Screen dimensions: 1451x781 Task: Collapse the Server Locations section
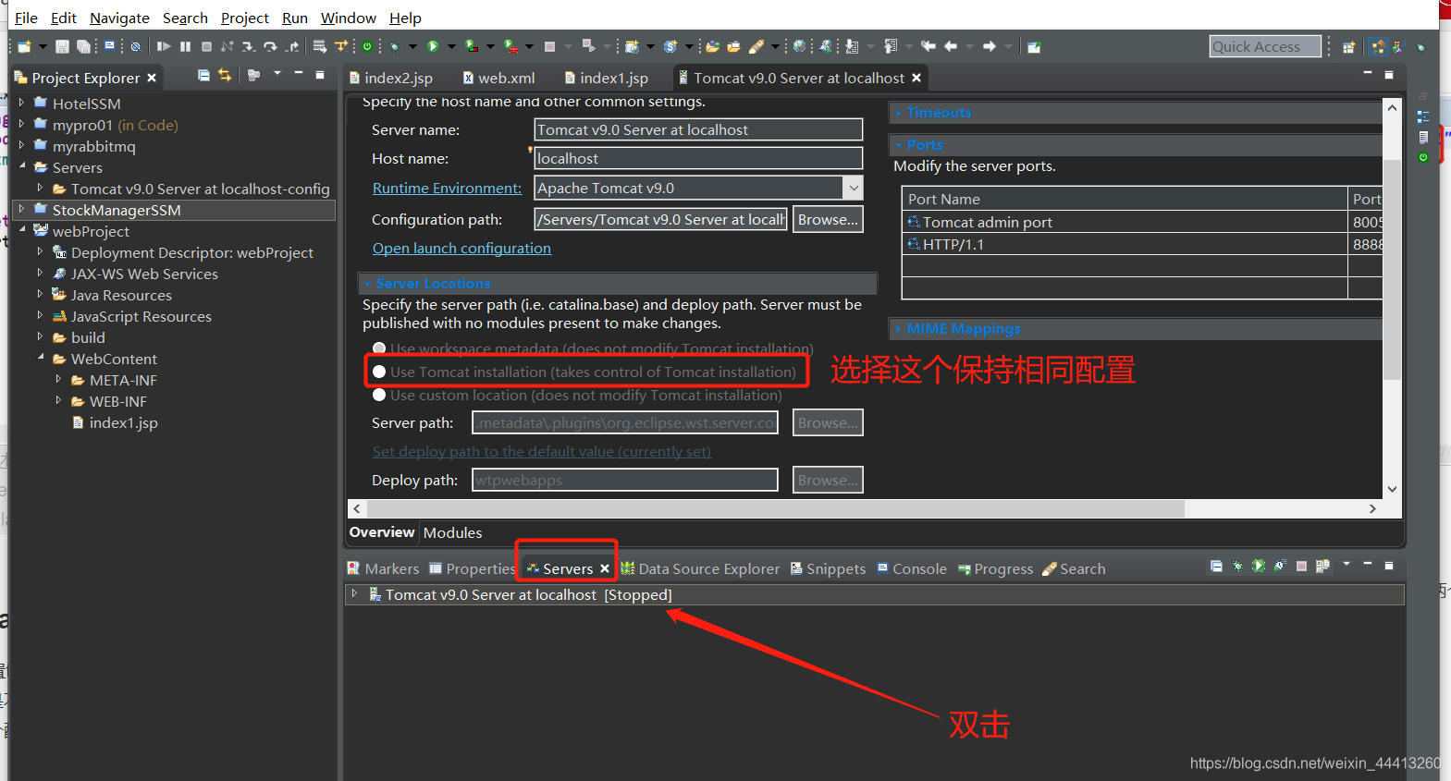[x=367, y=284]
